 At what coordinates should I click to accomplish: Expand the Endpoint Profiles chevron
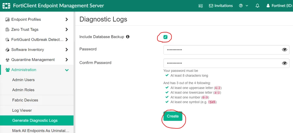click(67, 19)
